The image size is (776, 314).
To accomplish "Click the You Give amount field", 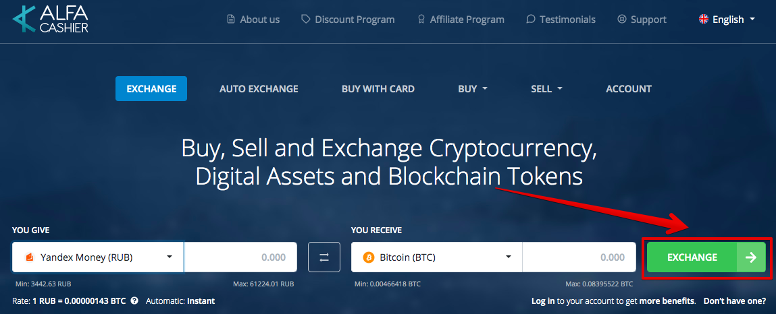I will 240,257.
